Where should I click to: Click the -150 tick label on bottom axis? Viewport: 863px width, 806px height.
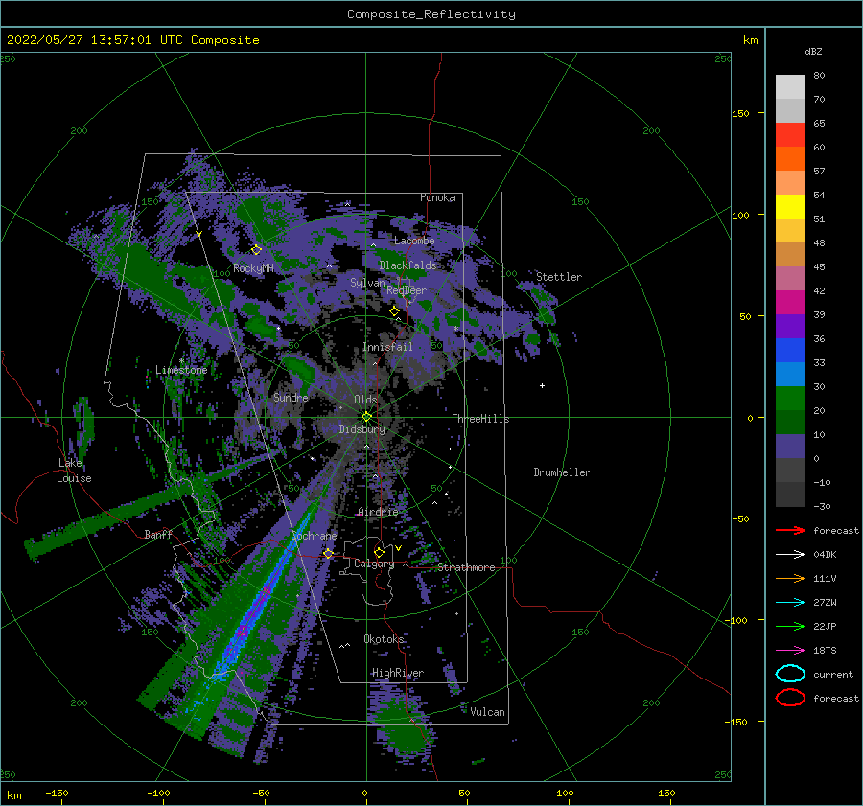point(57,793)
